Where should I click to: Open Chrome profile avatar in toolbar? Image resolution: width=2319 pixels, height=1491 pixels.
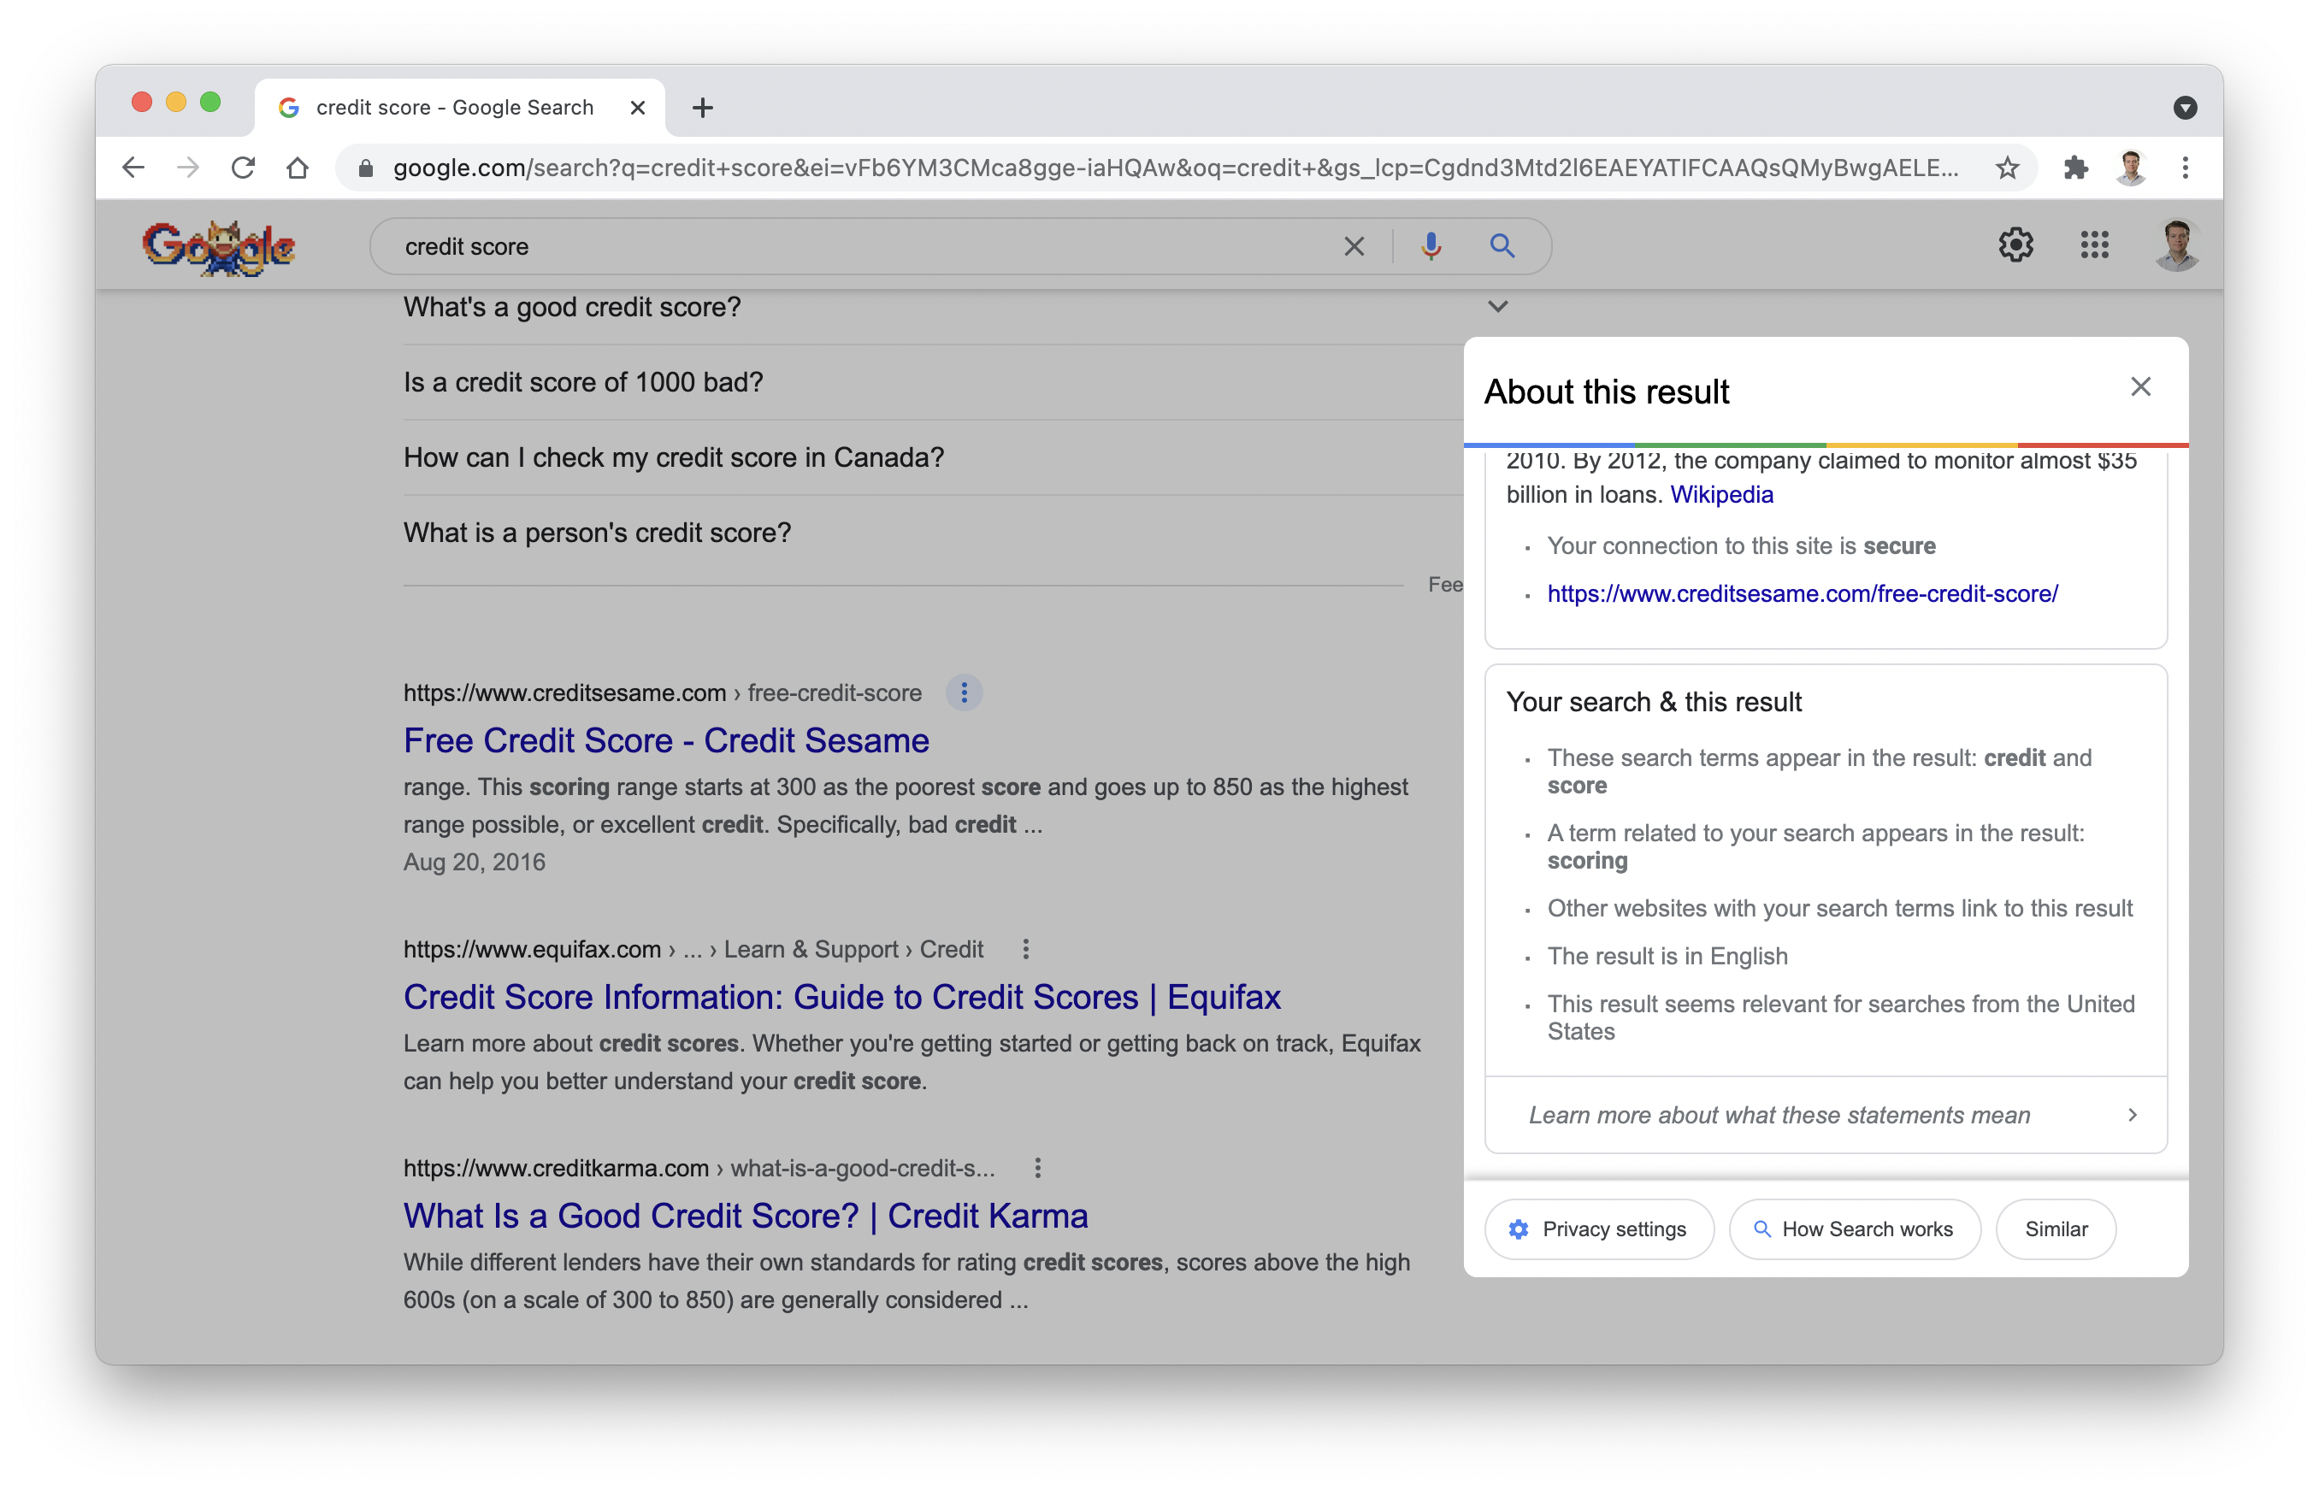2130,168
